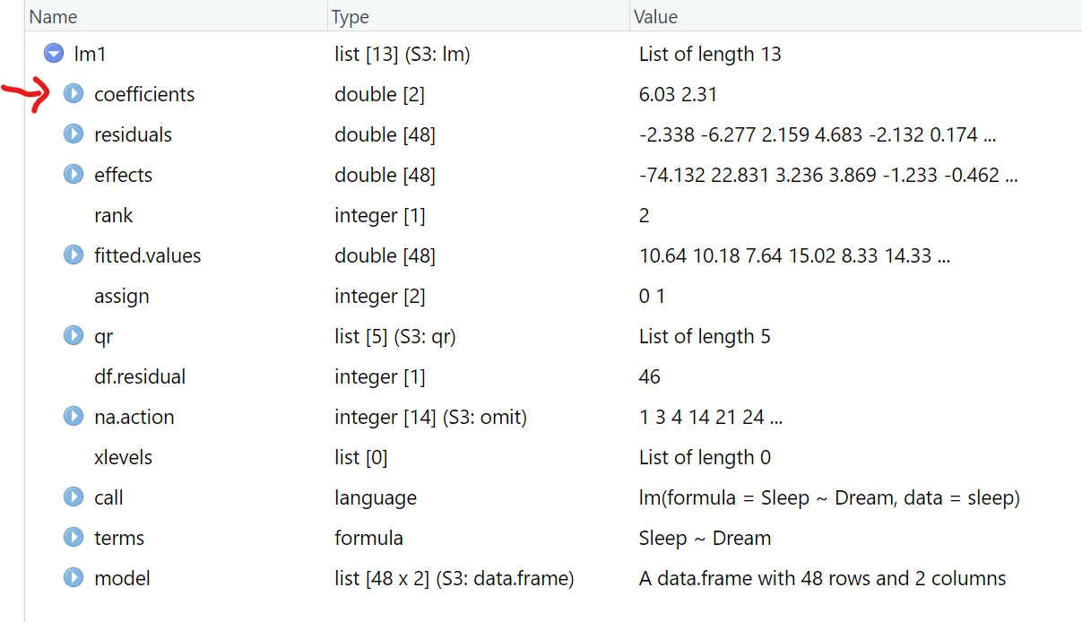
Task: Click the Sleep ~ Dream terms value
Action: [x=705, y=538]
